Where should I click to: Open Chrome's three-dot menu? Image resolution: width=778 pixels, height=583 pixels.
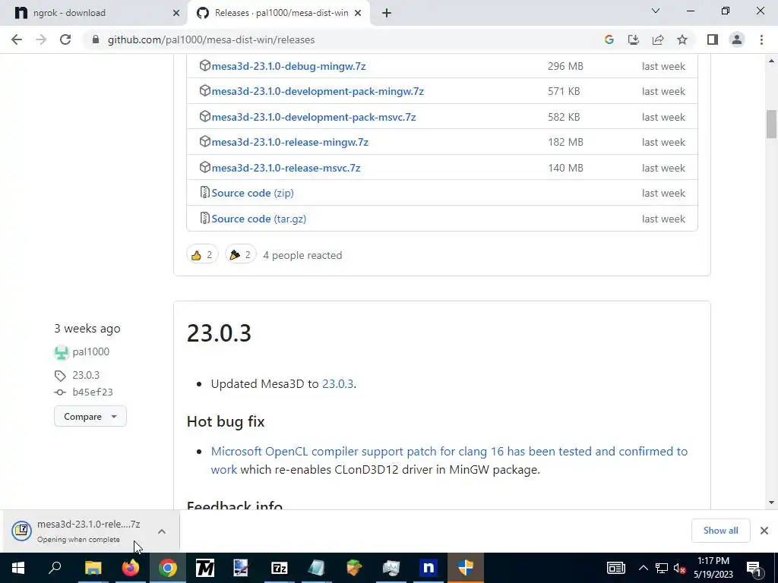761,39
